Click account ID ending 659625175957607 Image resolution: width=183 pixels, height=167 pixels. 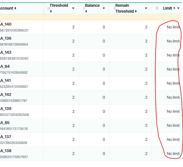click(x=14, y=157)
